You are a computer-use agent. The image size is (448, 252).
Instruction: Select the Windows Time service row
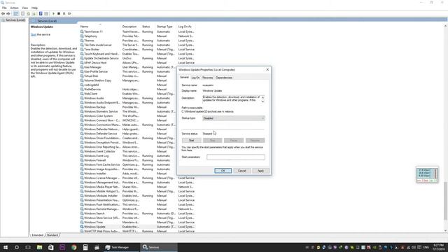click(137, 223)
